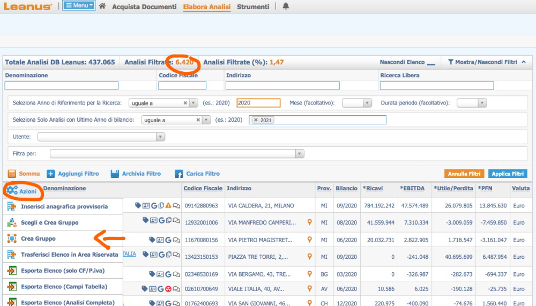Screen dimensions: 536x306
Task: Click the Carica Filtro upload icon
Action: (x=179, y=174)
